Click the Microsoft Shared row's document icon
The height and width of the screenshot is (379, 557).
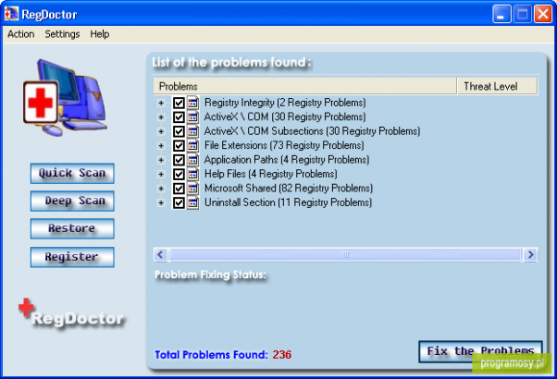coord(192,188)
